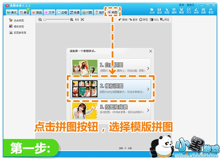The height and width of the screenshot is (159, 220).
Task: Open the 闪图 tab
Action: (87, 13)
